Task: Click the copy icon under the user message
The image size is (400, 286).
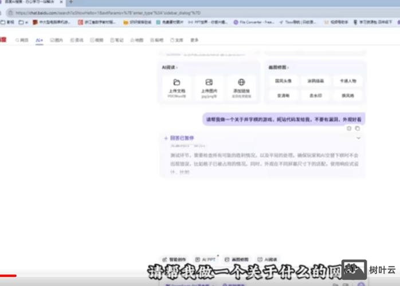Action: [x=358, y=128]
